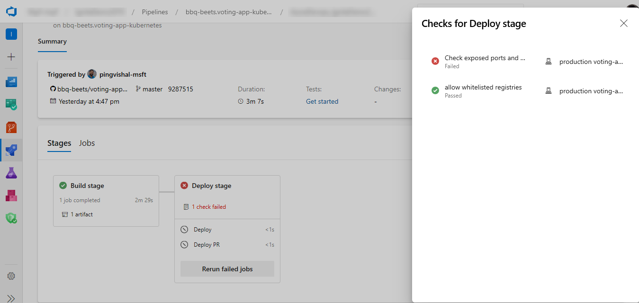
Task: Click the new item plus icon
Action: 11,57
